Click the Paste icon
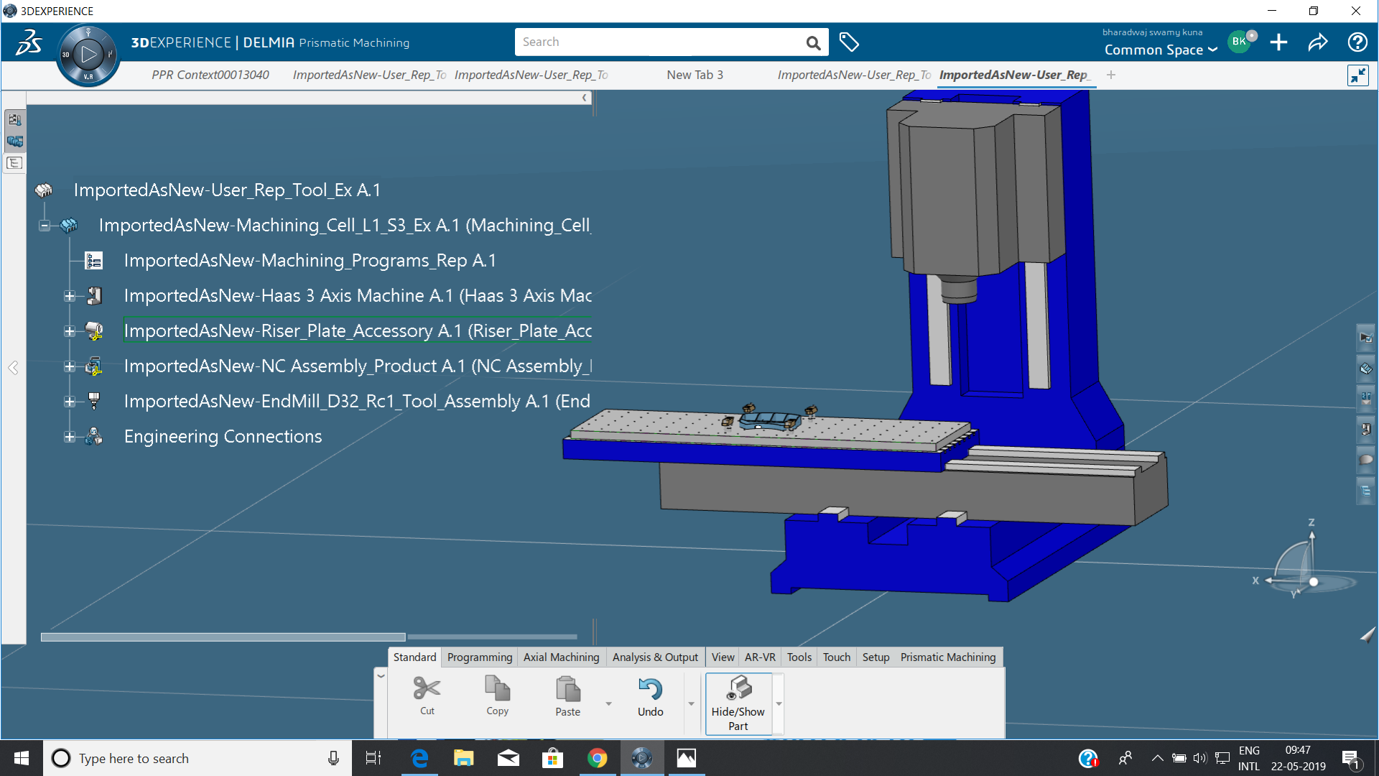Screen dimensions: 1379x776 [x=567, y=689]
